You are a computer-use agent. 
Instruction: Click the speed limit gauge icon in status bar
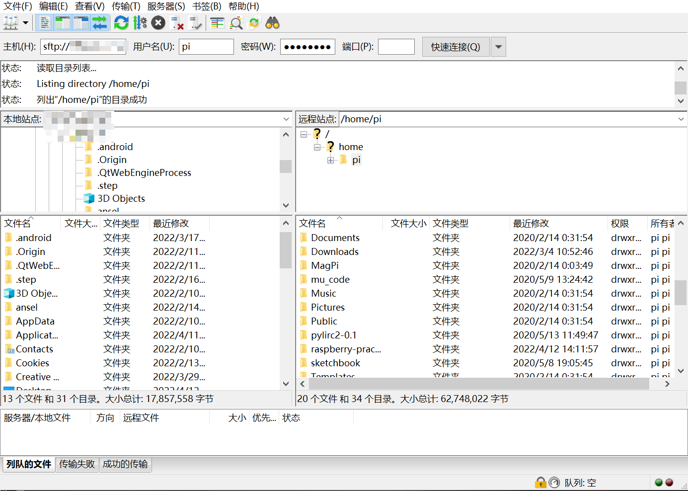pos(554,482)
